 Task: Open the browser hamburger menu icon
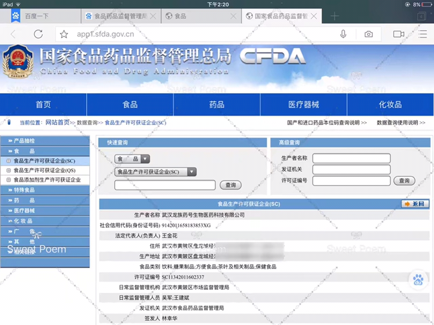tap(422, 34)
